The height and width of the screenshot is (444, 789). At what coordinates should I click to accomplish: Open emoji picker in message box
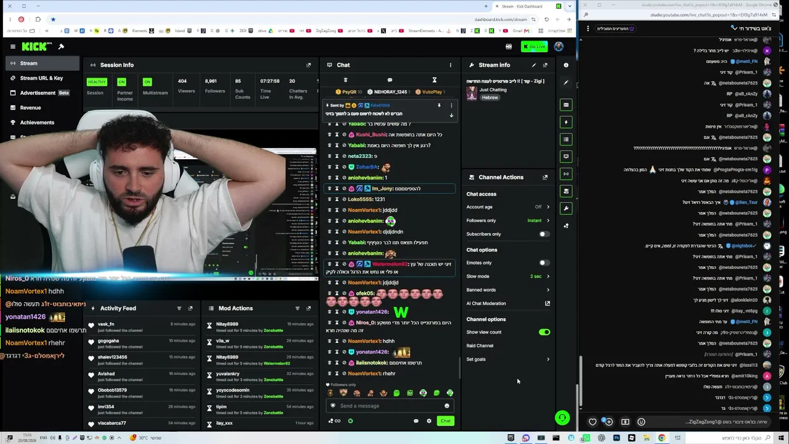(447, 406)
